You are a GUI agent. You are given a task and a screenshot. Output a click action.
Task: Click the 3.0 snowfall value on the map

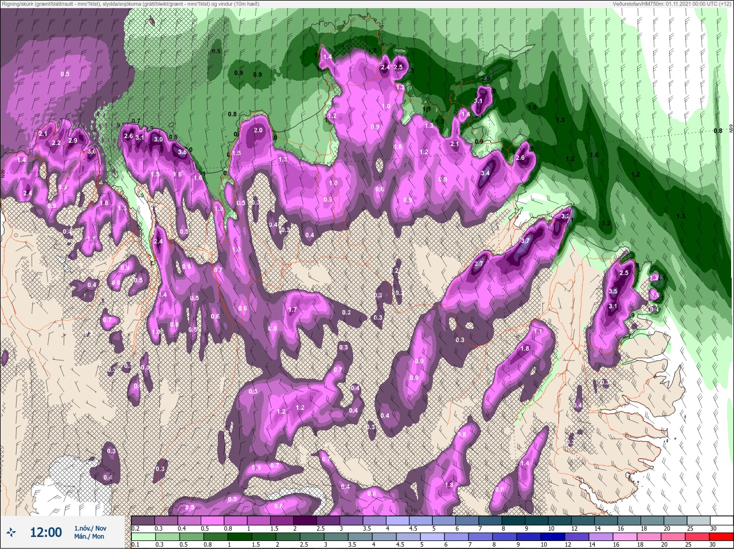pos(158,139)
